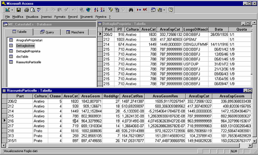The height and width of the screenshot is (155, 258).
Task: Click the Office Assistant help icon
Action: (171, 10)
